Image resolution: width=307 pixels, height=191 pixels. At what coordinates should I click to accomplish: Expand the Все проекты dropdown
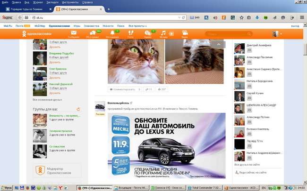137,26
